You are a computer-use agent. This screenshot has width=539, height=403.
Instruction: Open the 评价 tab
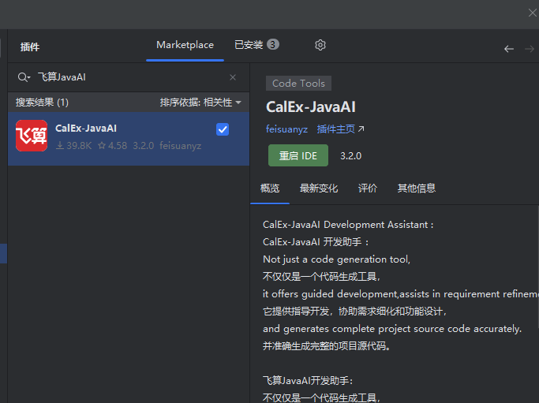pos(368,188)
